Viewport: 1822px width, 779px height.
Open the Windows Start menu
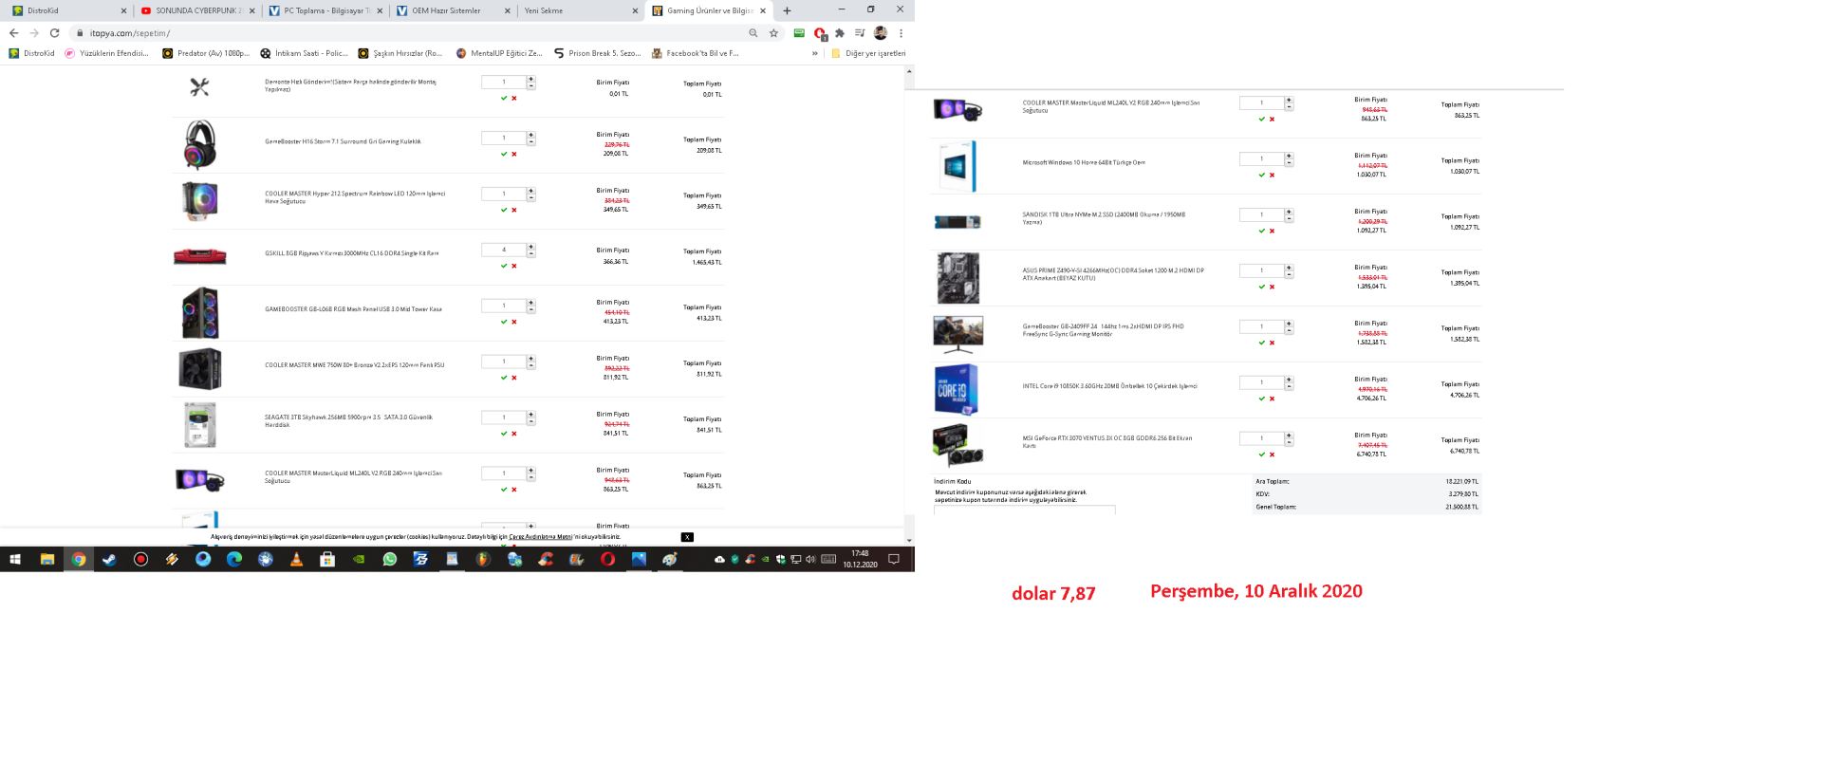click(15, 560)
